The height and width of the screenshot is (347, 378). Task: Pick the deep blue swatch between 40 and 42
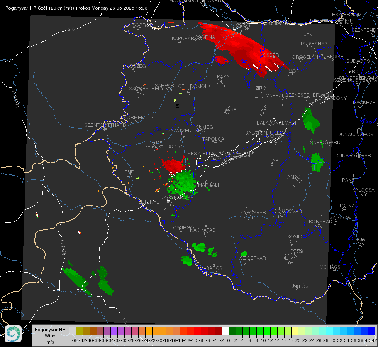point(371,331)
